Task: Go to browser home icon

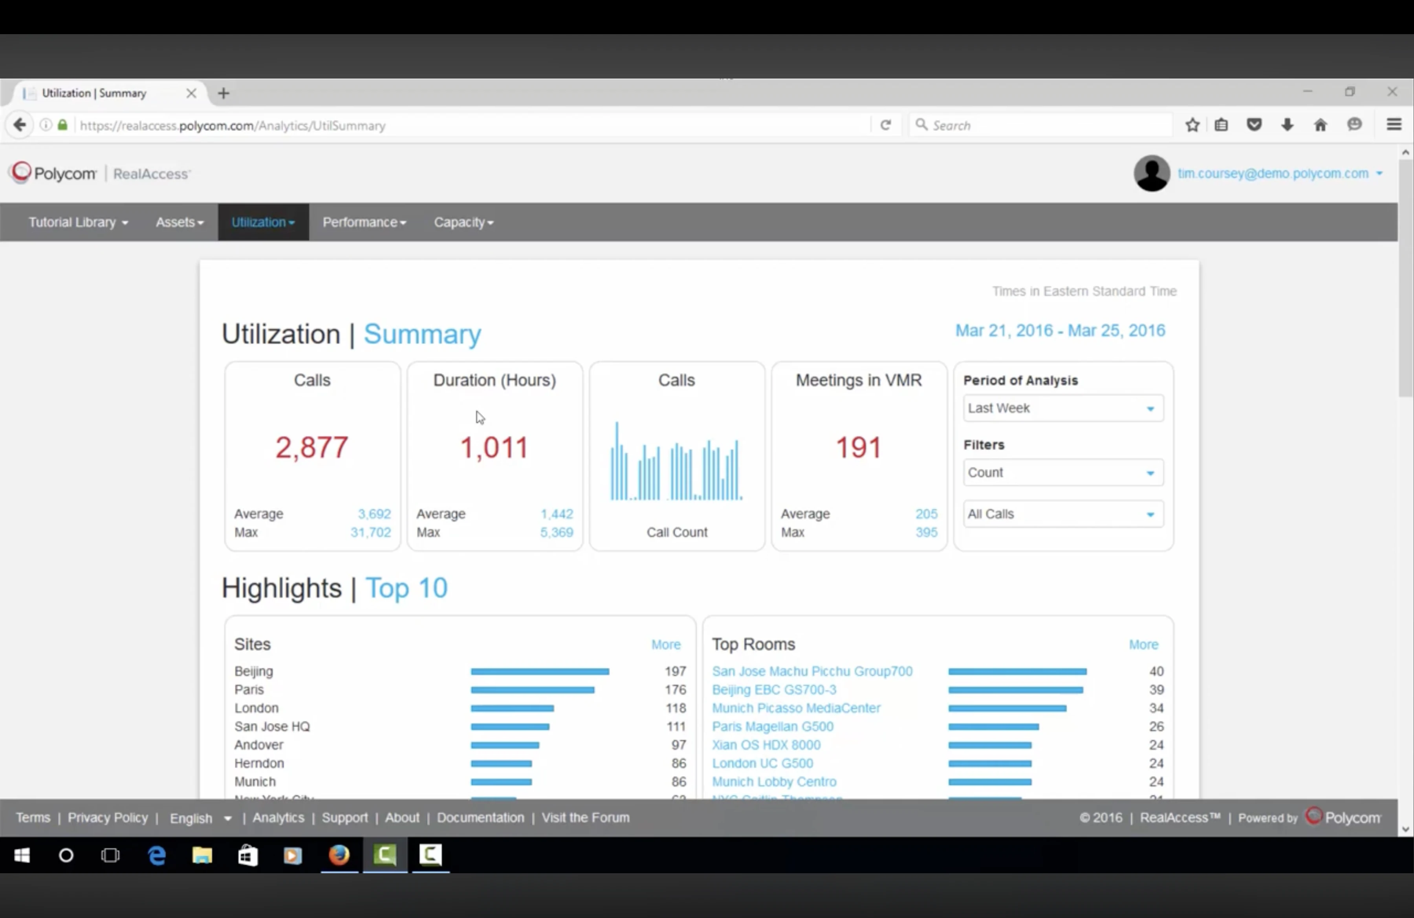Action: tap(1320, 125)
